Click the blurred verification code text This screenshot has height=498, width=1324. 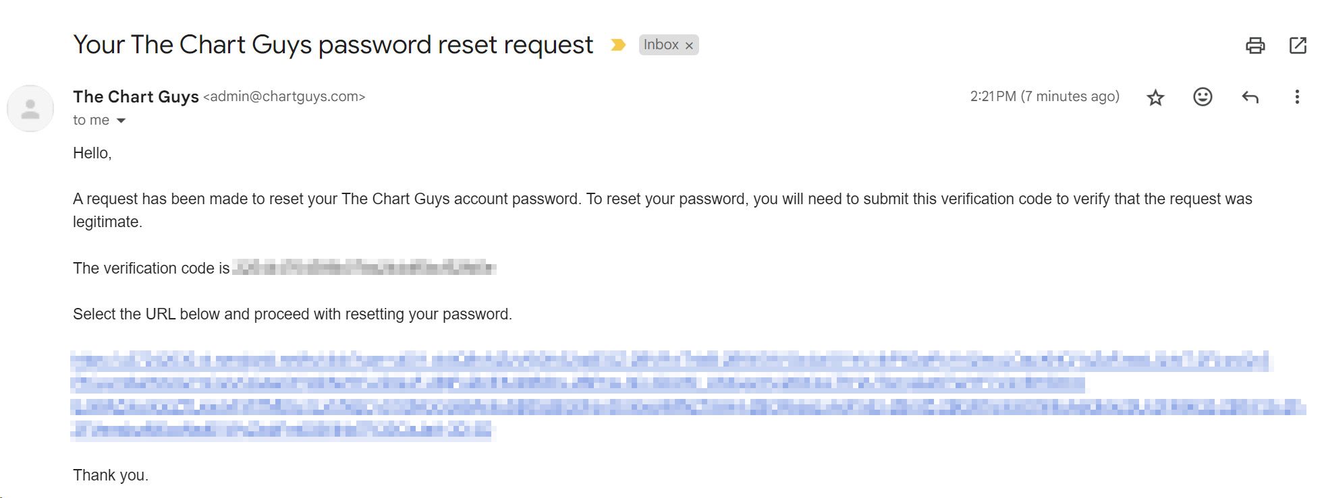(x=364, y=268)
